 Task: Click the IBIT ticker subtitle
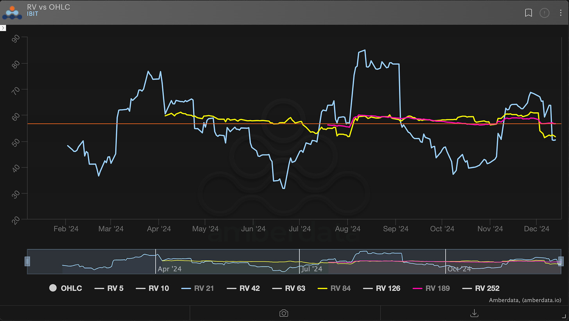pyautogui.click(x=33, y=14)
